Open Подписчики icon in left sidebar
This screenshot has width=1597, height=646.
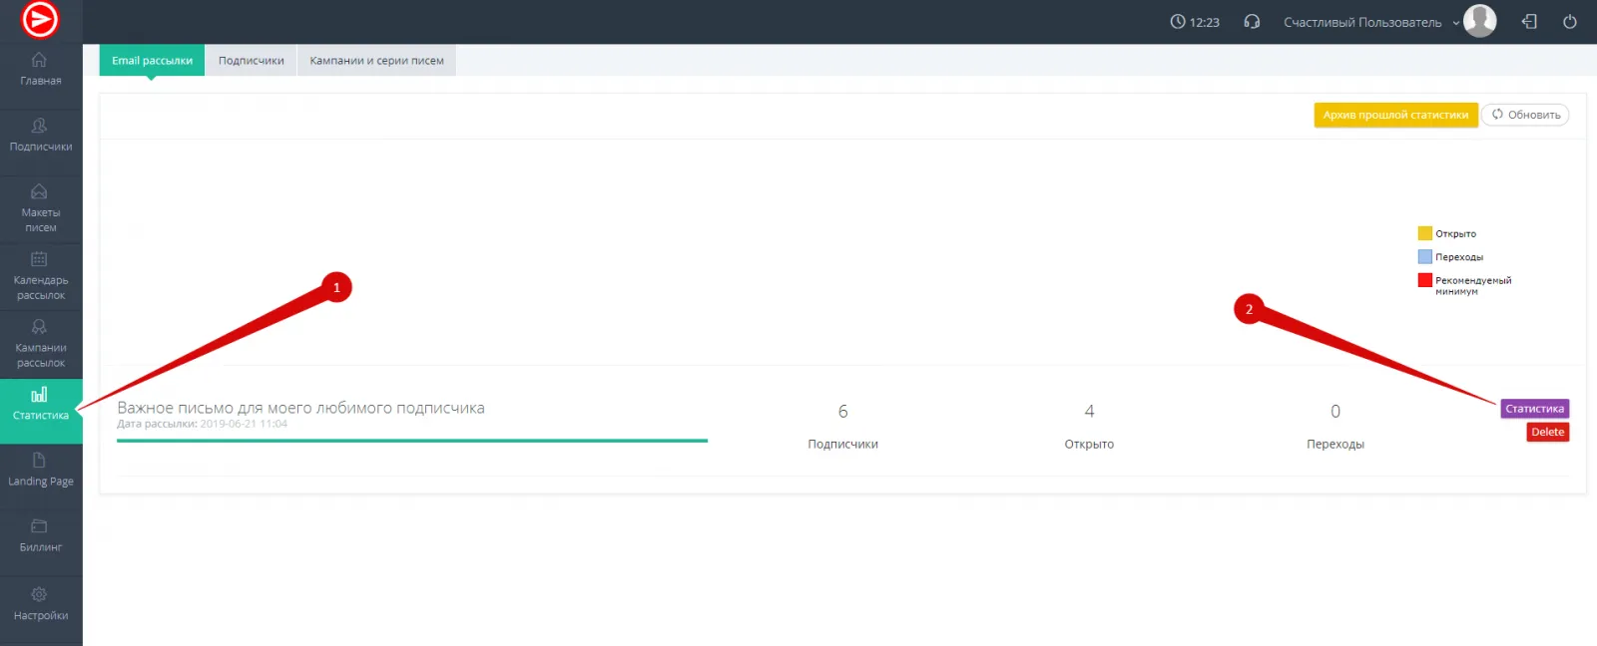tap(40, 127)
